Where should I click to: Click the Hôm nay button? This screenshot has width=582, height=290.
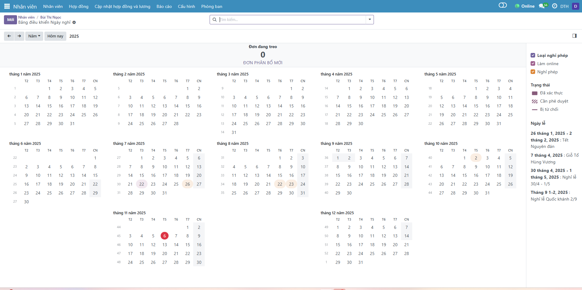(55, 36)
